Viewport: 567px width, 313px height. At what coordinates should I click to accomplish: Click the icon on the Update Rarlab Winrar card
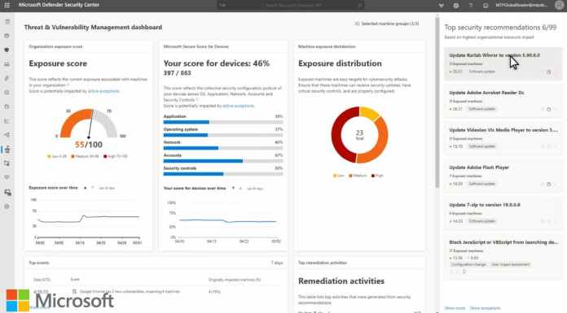(x=549, y=72)
